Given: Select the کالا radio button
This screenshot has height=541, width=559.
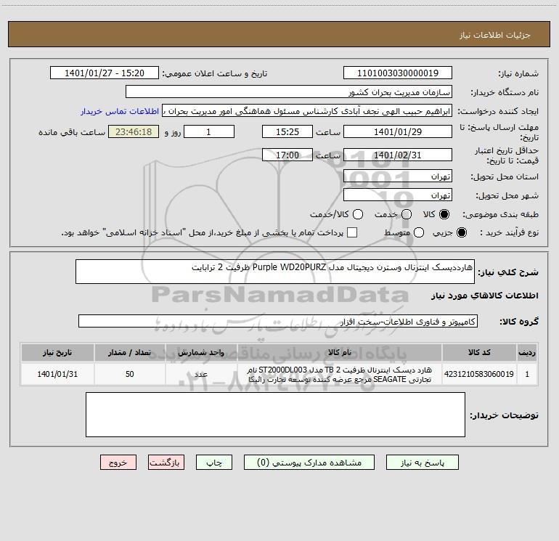Looking at the screenshot, I should click(x=444, y=214).
